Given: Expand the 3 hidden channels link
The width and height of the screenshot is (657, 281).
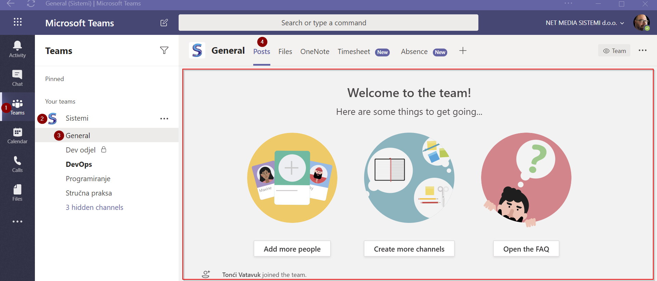Looking at the screenshot, I should (x=94, y=208).
